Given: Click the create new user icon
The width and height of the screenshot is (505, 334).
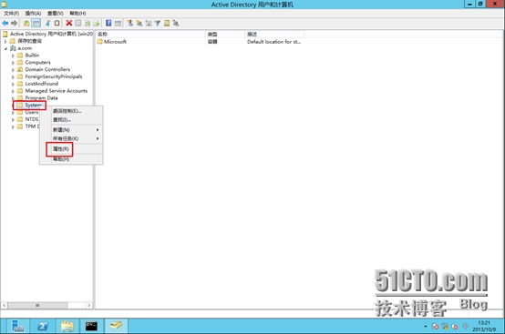Looking at the screenshot, I should 129,23.
